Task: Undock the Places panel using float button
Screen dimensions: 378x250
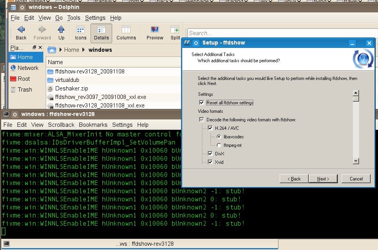Action: pyautogui.click(x=34, y=48)
